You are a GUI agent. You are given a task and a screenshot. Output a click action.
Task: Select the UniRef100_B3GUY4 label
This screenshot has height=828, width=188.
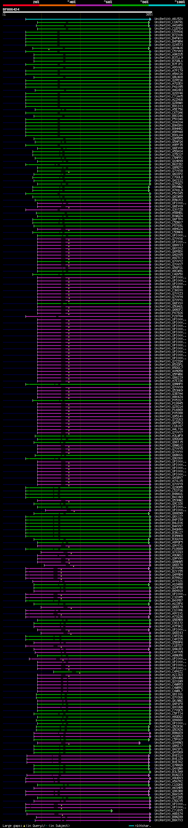tap(169, 539)
